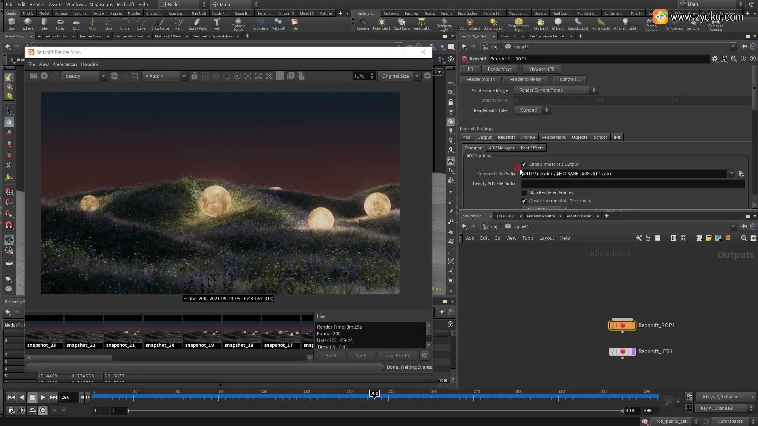Click crop region icon in Render View

pos(135,76)
